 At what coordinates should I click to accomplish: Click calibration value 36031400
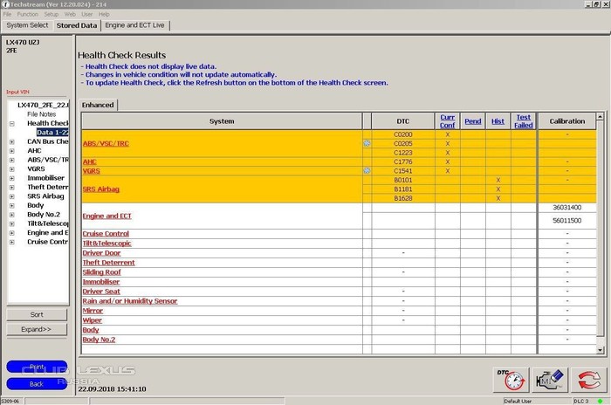click(x=567, y=208)
